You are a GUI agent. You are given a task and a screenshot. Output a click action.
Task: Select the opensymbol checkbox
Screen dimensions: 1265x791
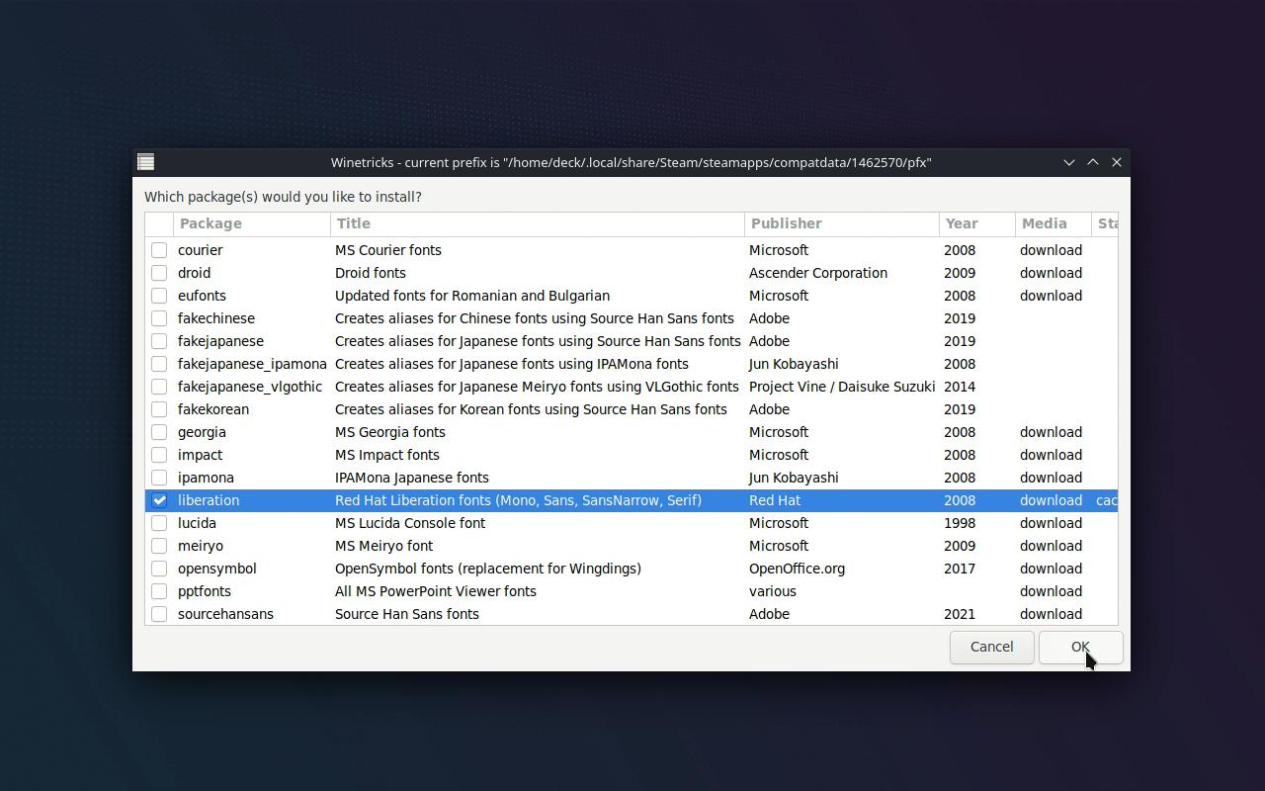tap(159, 569)
